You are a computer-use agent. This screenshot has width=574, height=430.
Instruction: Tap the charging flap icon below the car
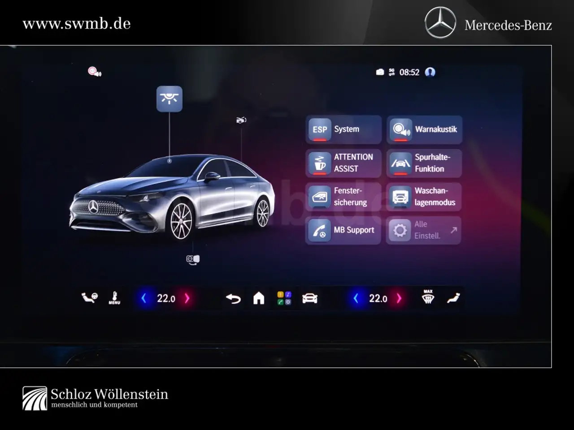coord(193,259)
